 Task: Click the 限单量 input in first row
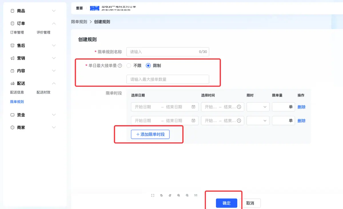(284, 107)
